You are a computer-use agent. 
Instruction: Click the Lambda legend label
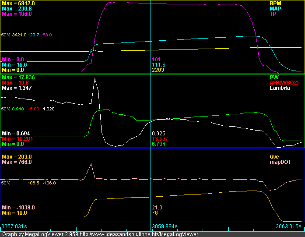coord(280,88)
